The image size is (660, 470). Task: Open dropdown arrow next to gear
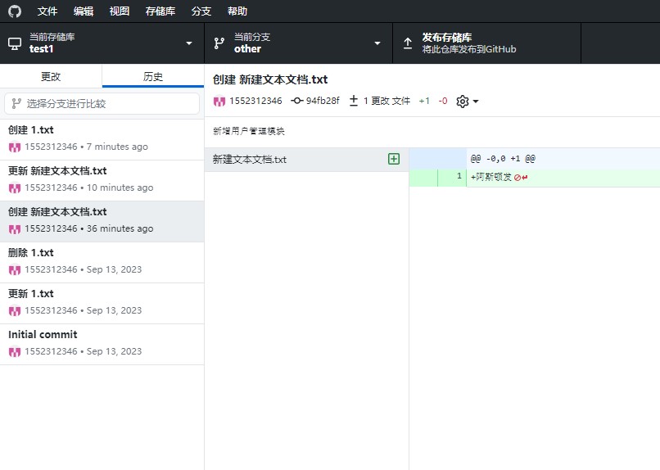point(476,102)
